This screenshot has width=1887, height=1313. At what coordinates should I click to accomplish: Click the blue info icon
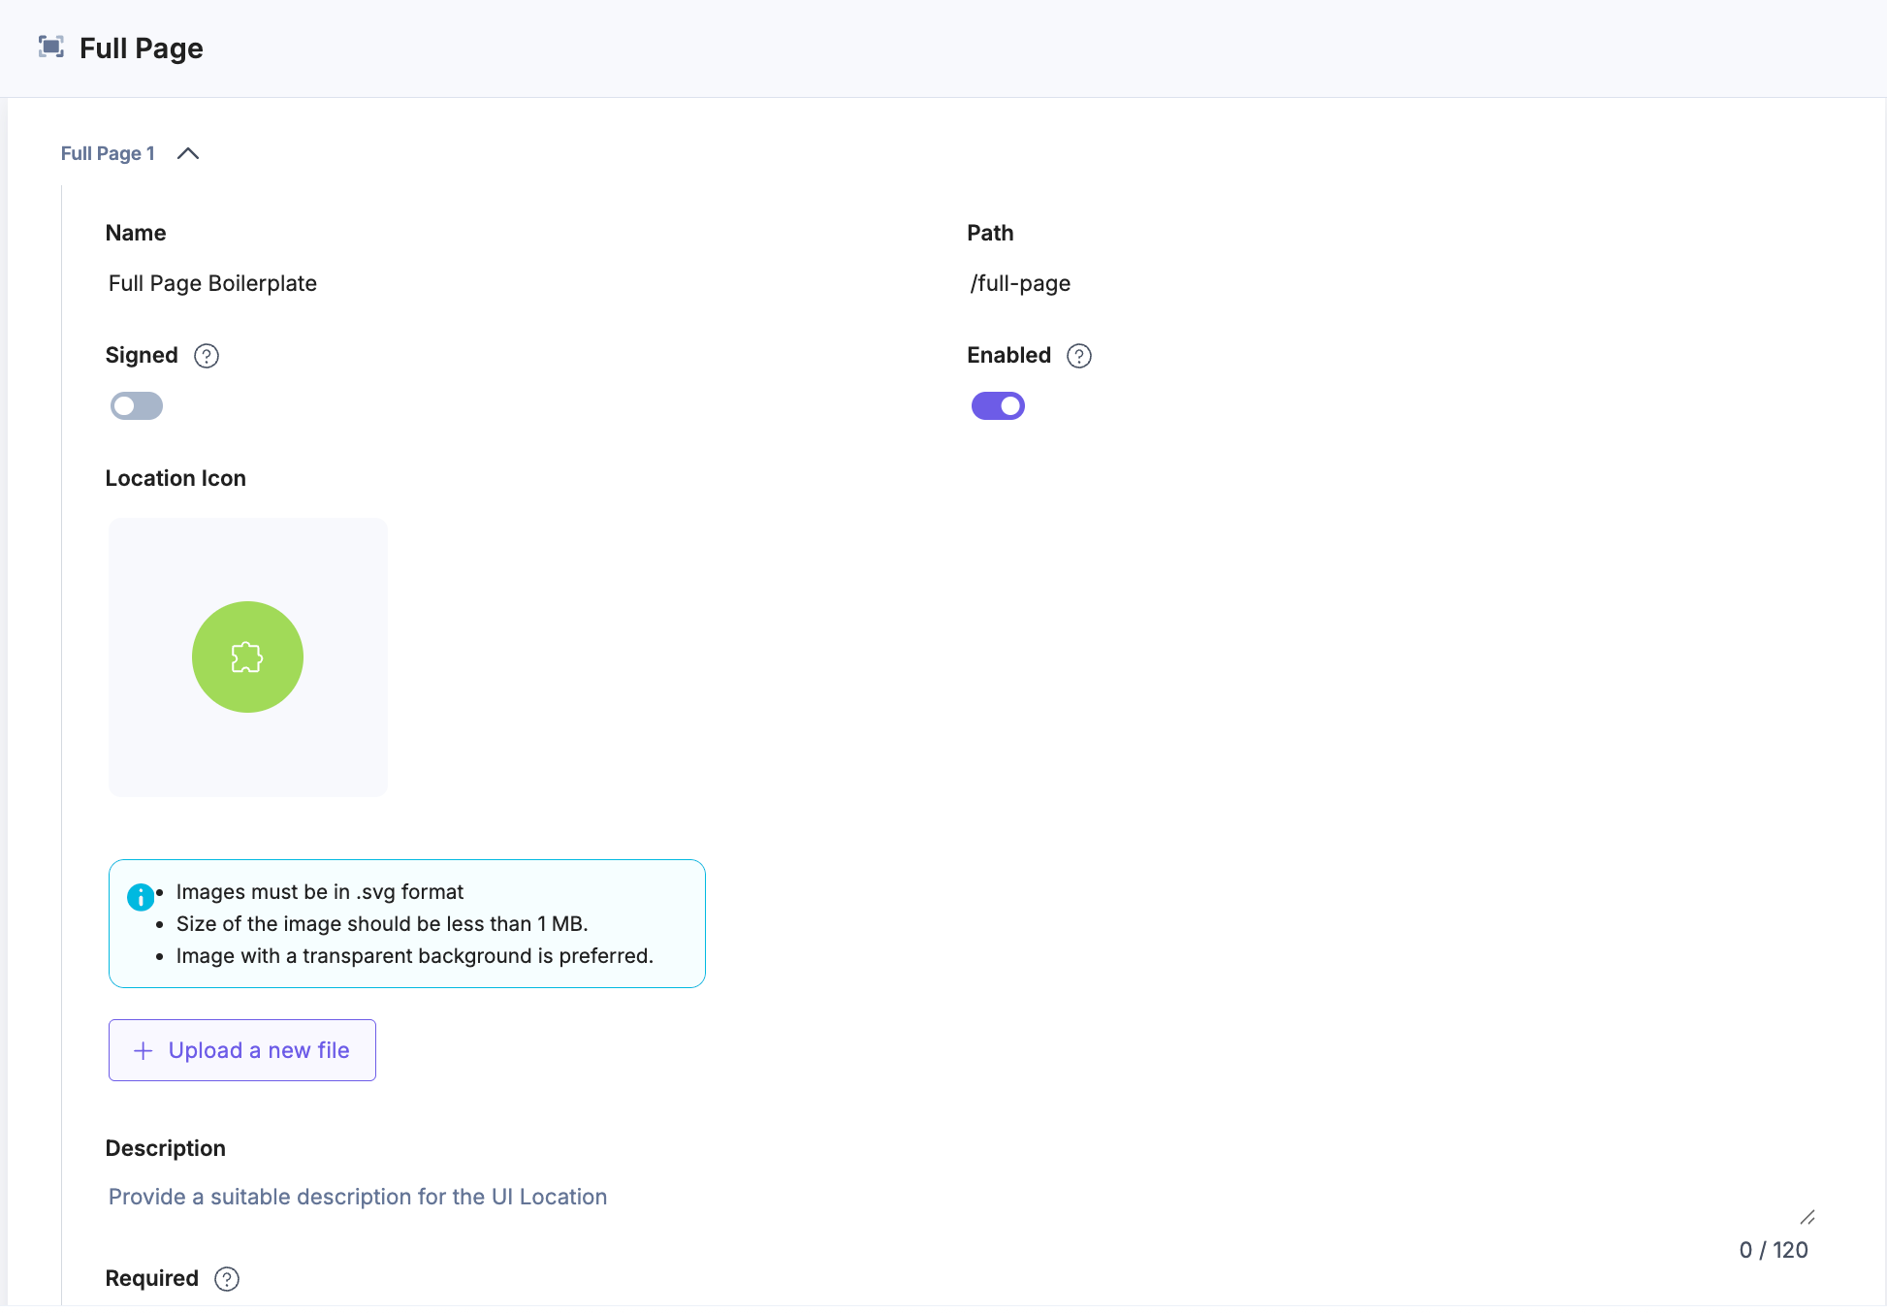coord(141,897)
